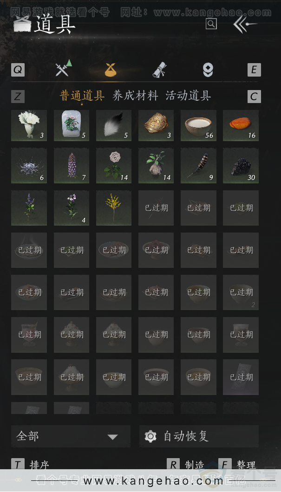
Task: Select the 普通道具 tab
Action: [x=82, y=96]
